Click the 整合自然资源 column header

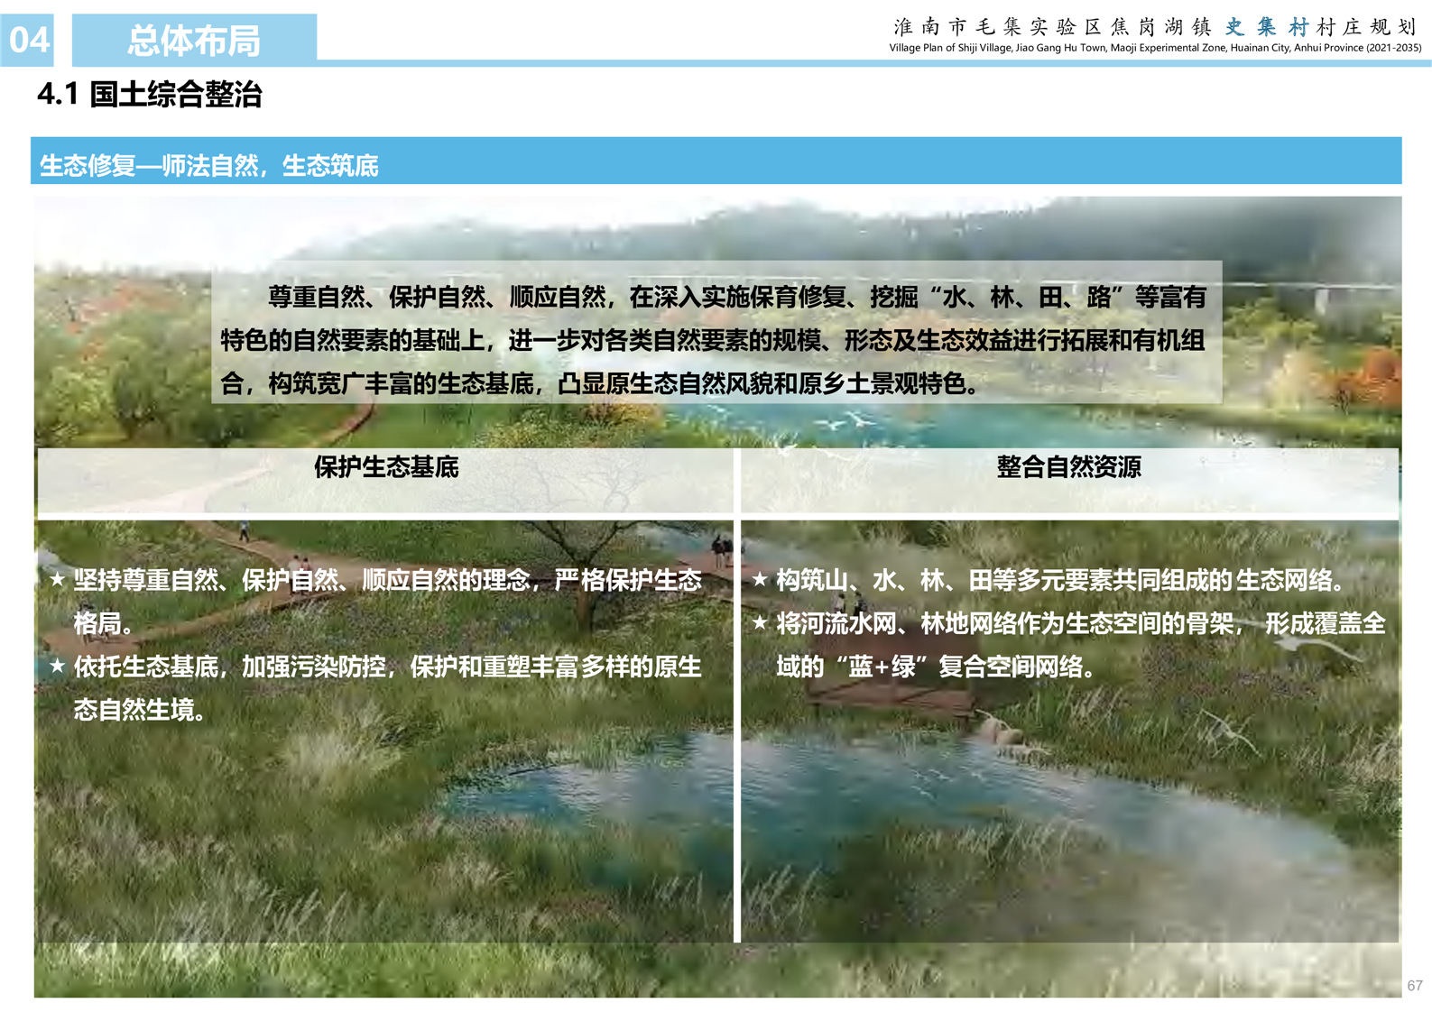pyautogui.click(x=1068, y=467)
